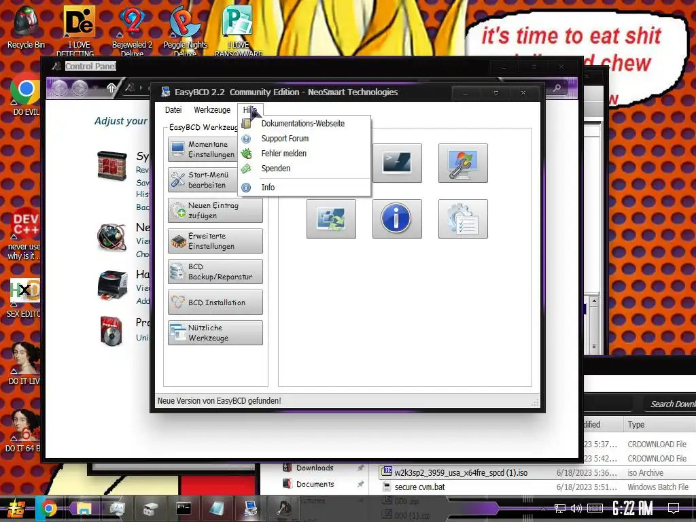This screenshot has width=696, height=522.
Task: Show hidden tray icons chevron
Action: click(543, 508)
